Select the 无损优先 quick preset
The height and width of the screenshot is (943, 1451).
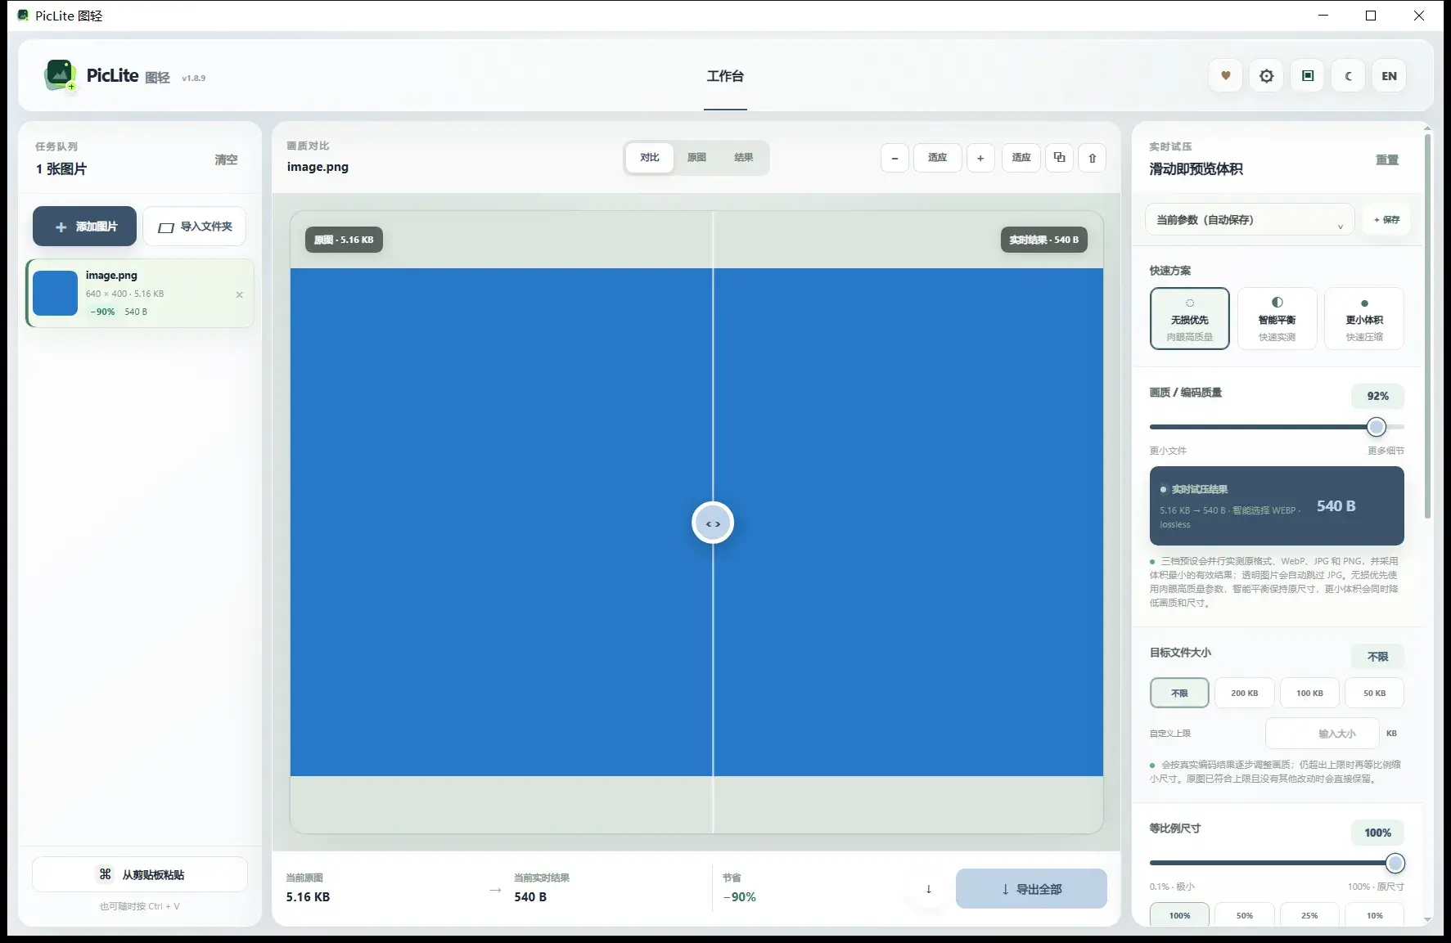point(1189,319)
